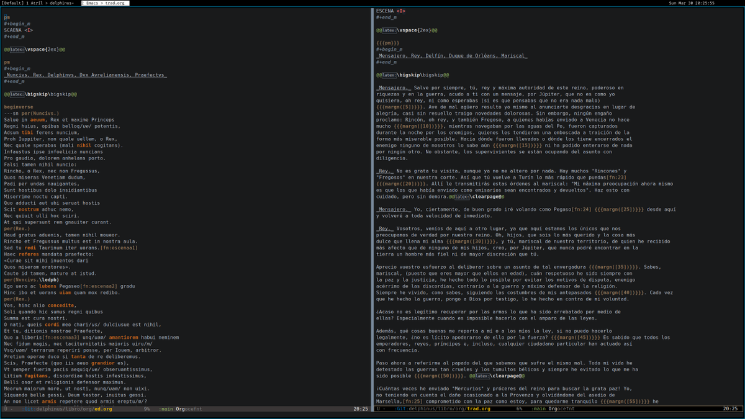The image size is (745, 419).
Task: Click the ---sn per(Nuncius.) line
Action: 32,113
